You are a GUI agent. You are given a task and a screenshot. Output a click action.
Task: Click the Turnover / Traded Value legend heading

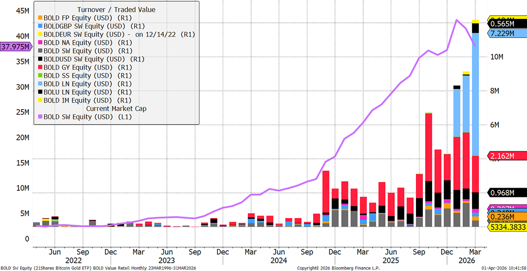pos(116,10)
